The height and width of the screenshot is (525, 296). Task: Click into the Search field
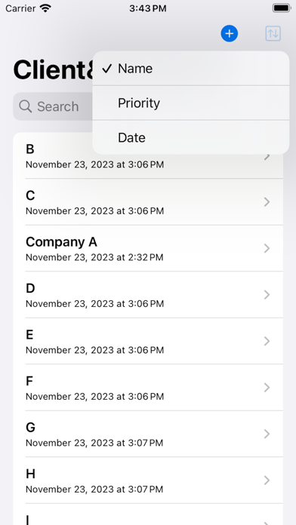pos(53,106)
